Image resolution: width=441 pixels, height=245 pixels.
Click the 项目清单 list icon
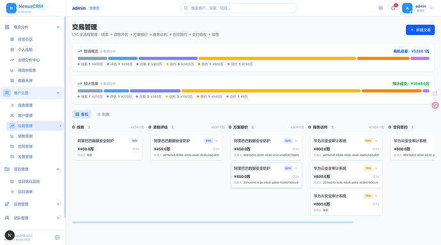12,191
